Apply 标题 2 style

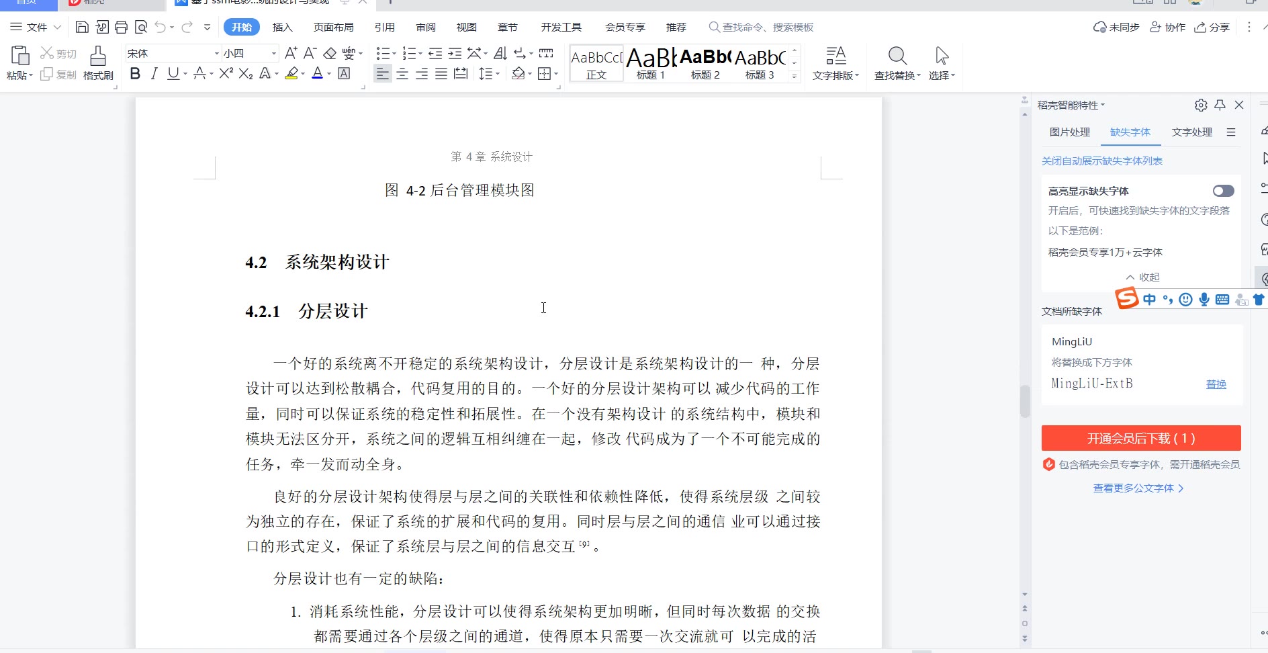click(x=705, y=64)
